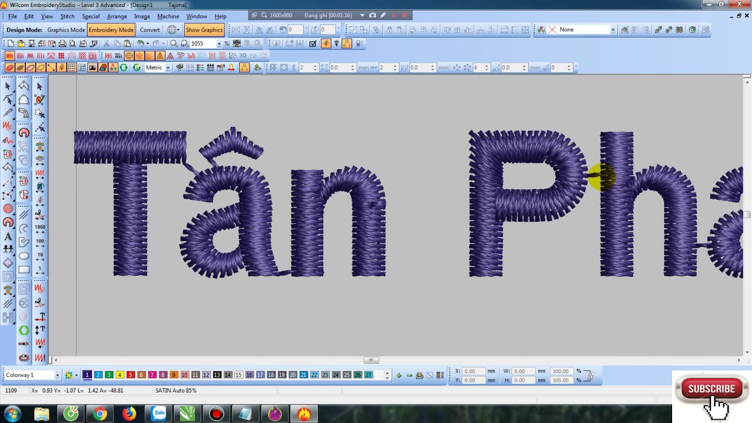Screen dimensions: 752x423
Task: Expand the None fabric dropdown
Action: click(613, 30)
